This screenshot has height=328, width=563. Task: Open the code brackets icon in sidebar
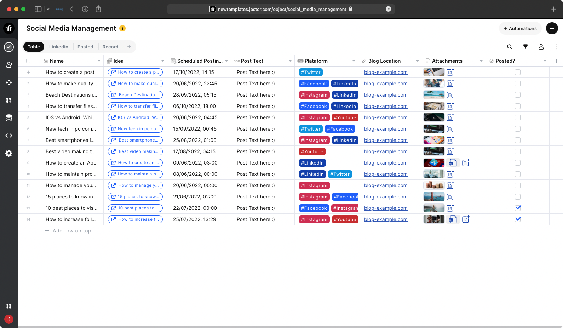[9, 136]
